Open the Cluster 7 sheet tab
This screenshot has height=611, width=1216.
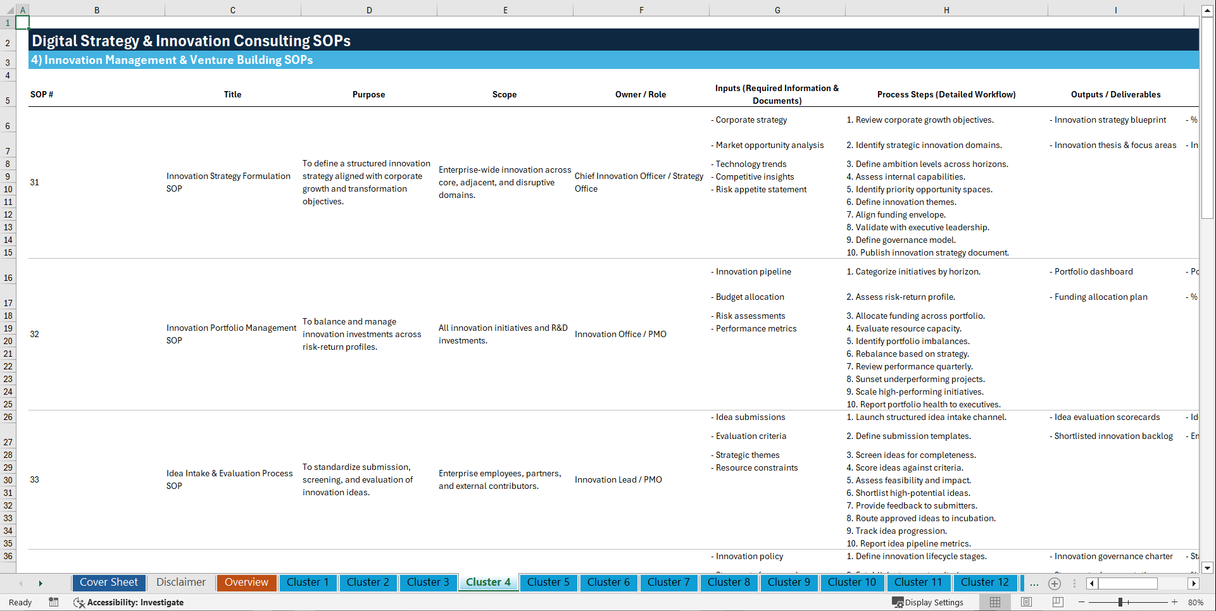(668, 583)
